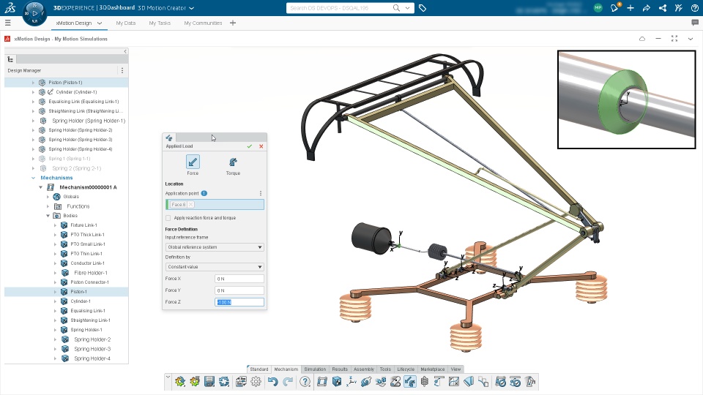Select Piston-1 under Bodies
This screenshot has width=703, height=395.
[x=78, y=292]
